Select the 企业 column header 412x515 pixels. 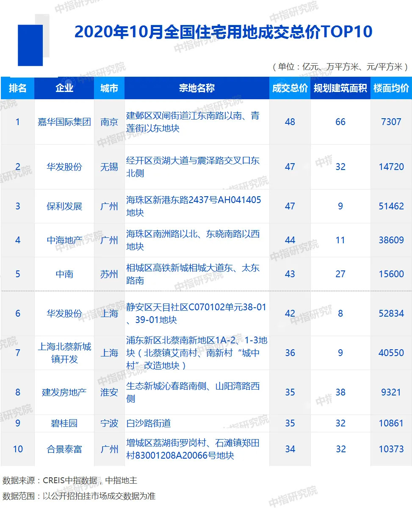point(64,88)
